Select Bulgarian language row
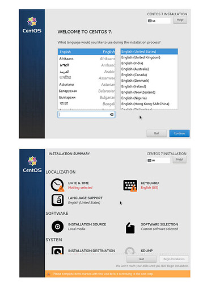 click(86, 97)
